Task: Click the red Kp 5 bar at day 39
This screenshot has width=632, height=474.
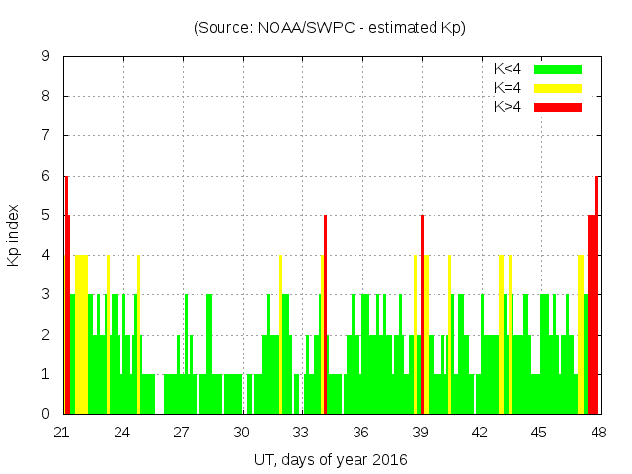Action: (422, 316)
